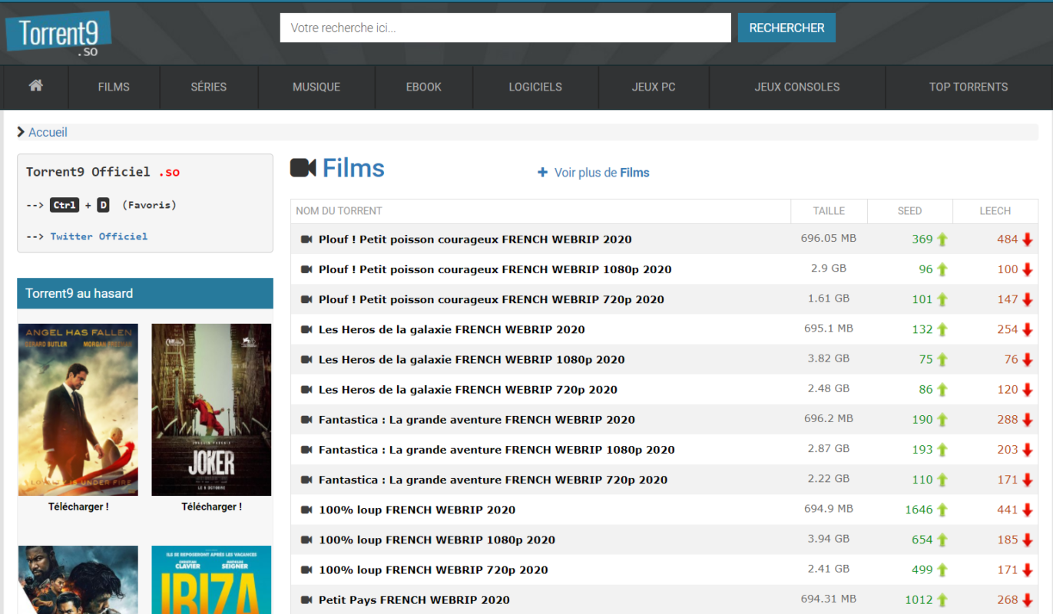Open the home icon in navigation bar

(35, 86)
